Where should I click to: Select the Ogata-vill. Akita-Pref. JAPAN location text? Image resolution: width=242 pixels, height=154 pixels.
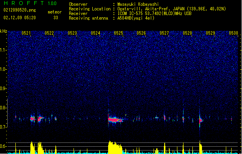[172, 9]
